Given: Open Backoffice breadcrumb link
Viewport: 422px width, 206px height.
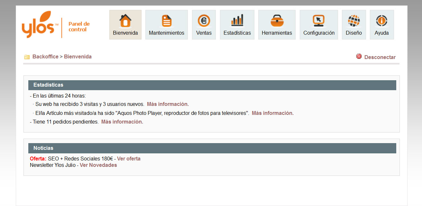Looking at the screenshot, I should pyautogui.click(x=45, y=57).
